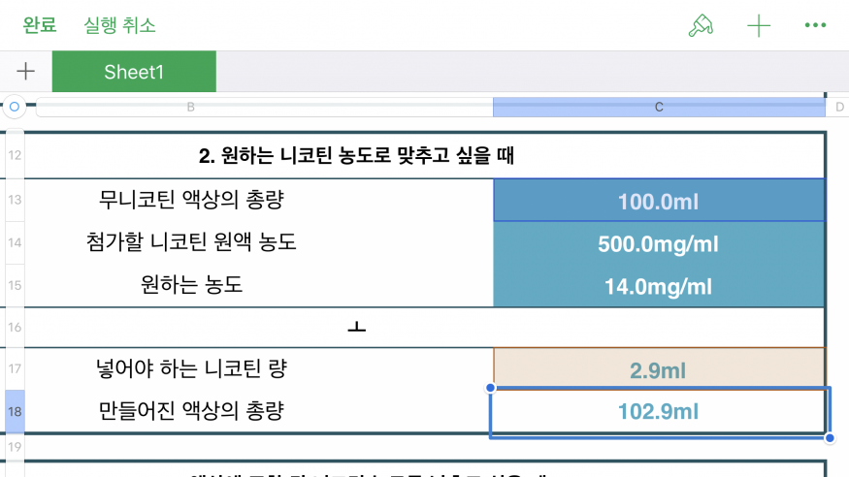Select the row 13 header
Screen dimensions: 849x477
[x=14, y=201]
